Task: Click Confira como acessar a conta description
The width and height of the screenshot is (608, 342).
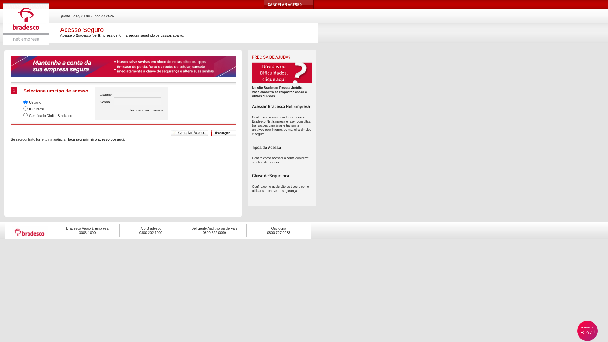Action: pyautogui.click(x=280, y=160)
